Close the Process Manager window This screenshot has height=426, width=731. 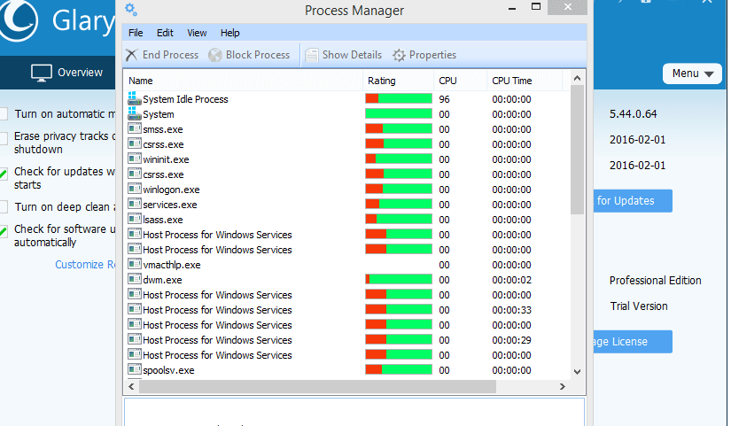567,7
